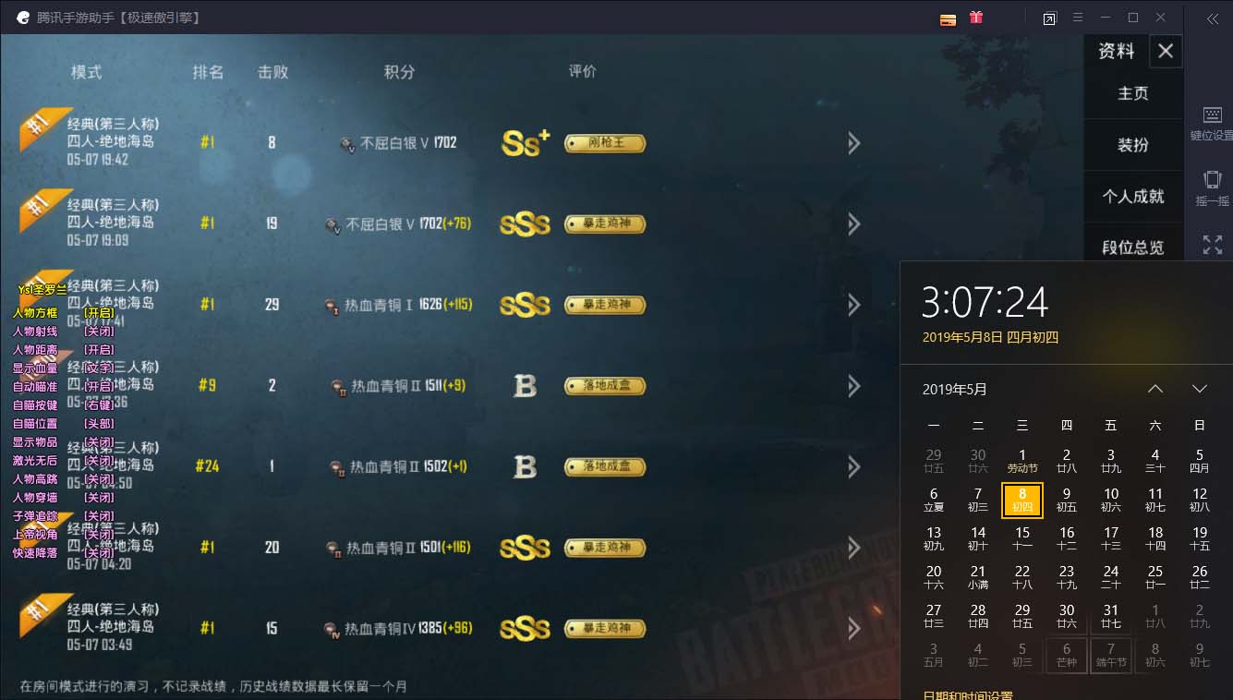The image size is (1233, 700).
Task: Open the 个人成就 section
Action: pos(1133,197)
